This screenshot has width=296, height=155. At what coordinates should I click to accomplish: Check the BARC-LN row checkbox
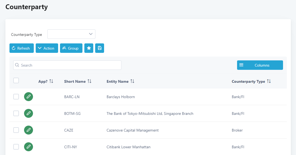point(16,97)
